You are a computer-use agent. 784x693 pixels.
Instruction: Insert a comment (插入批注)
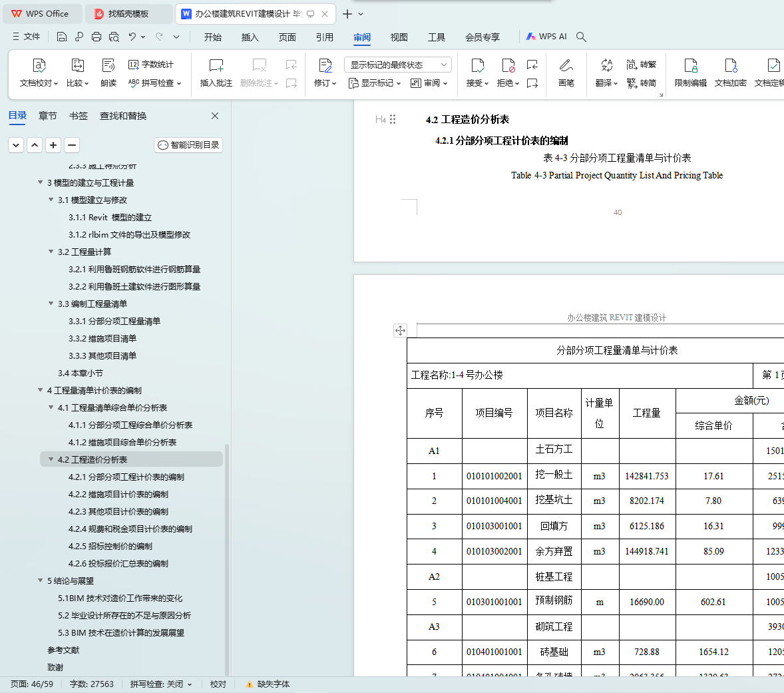[216, 73]
